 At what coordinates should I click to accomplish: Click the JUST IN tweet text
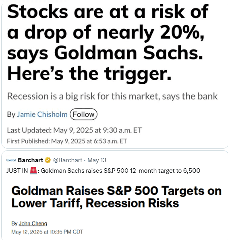(x=103, y=171)
